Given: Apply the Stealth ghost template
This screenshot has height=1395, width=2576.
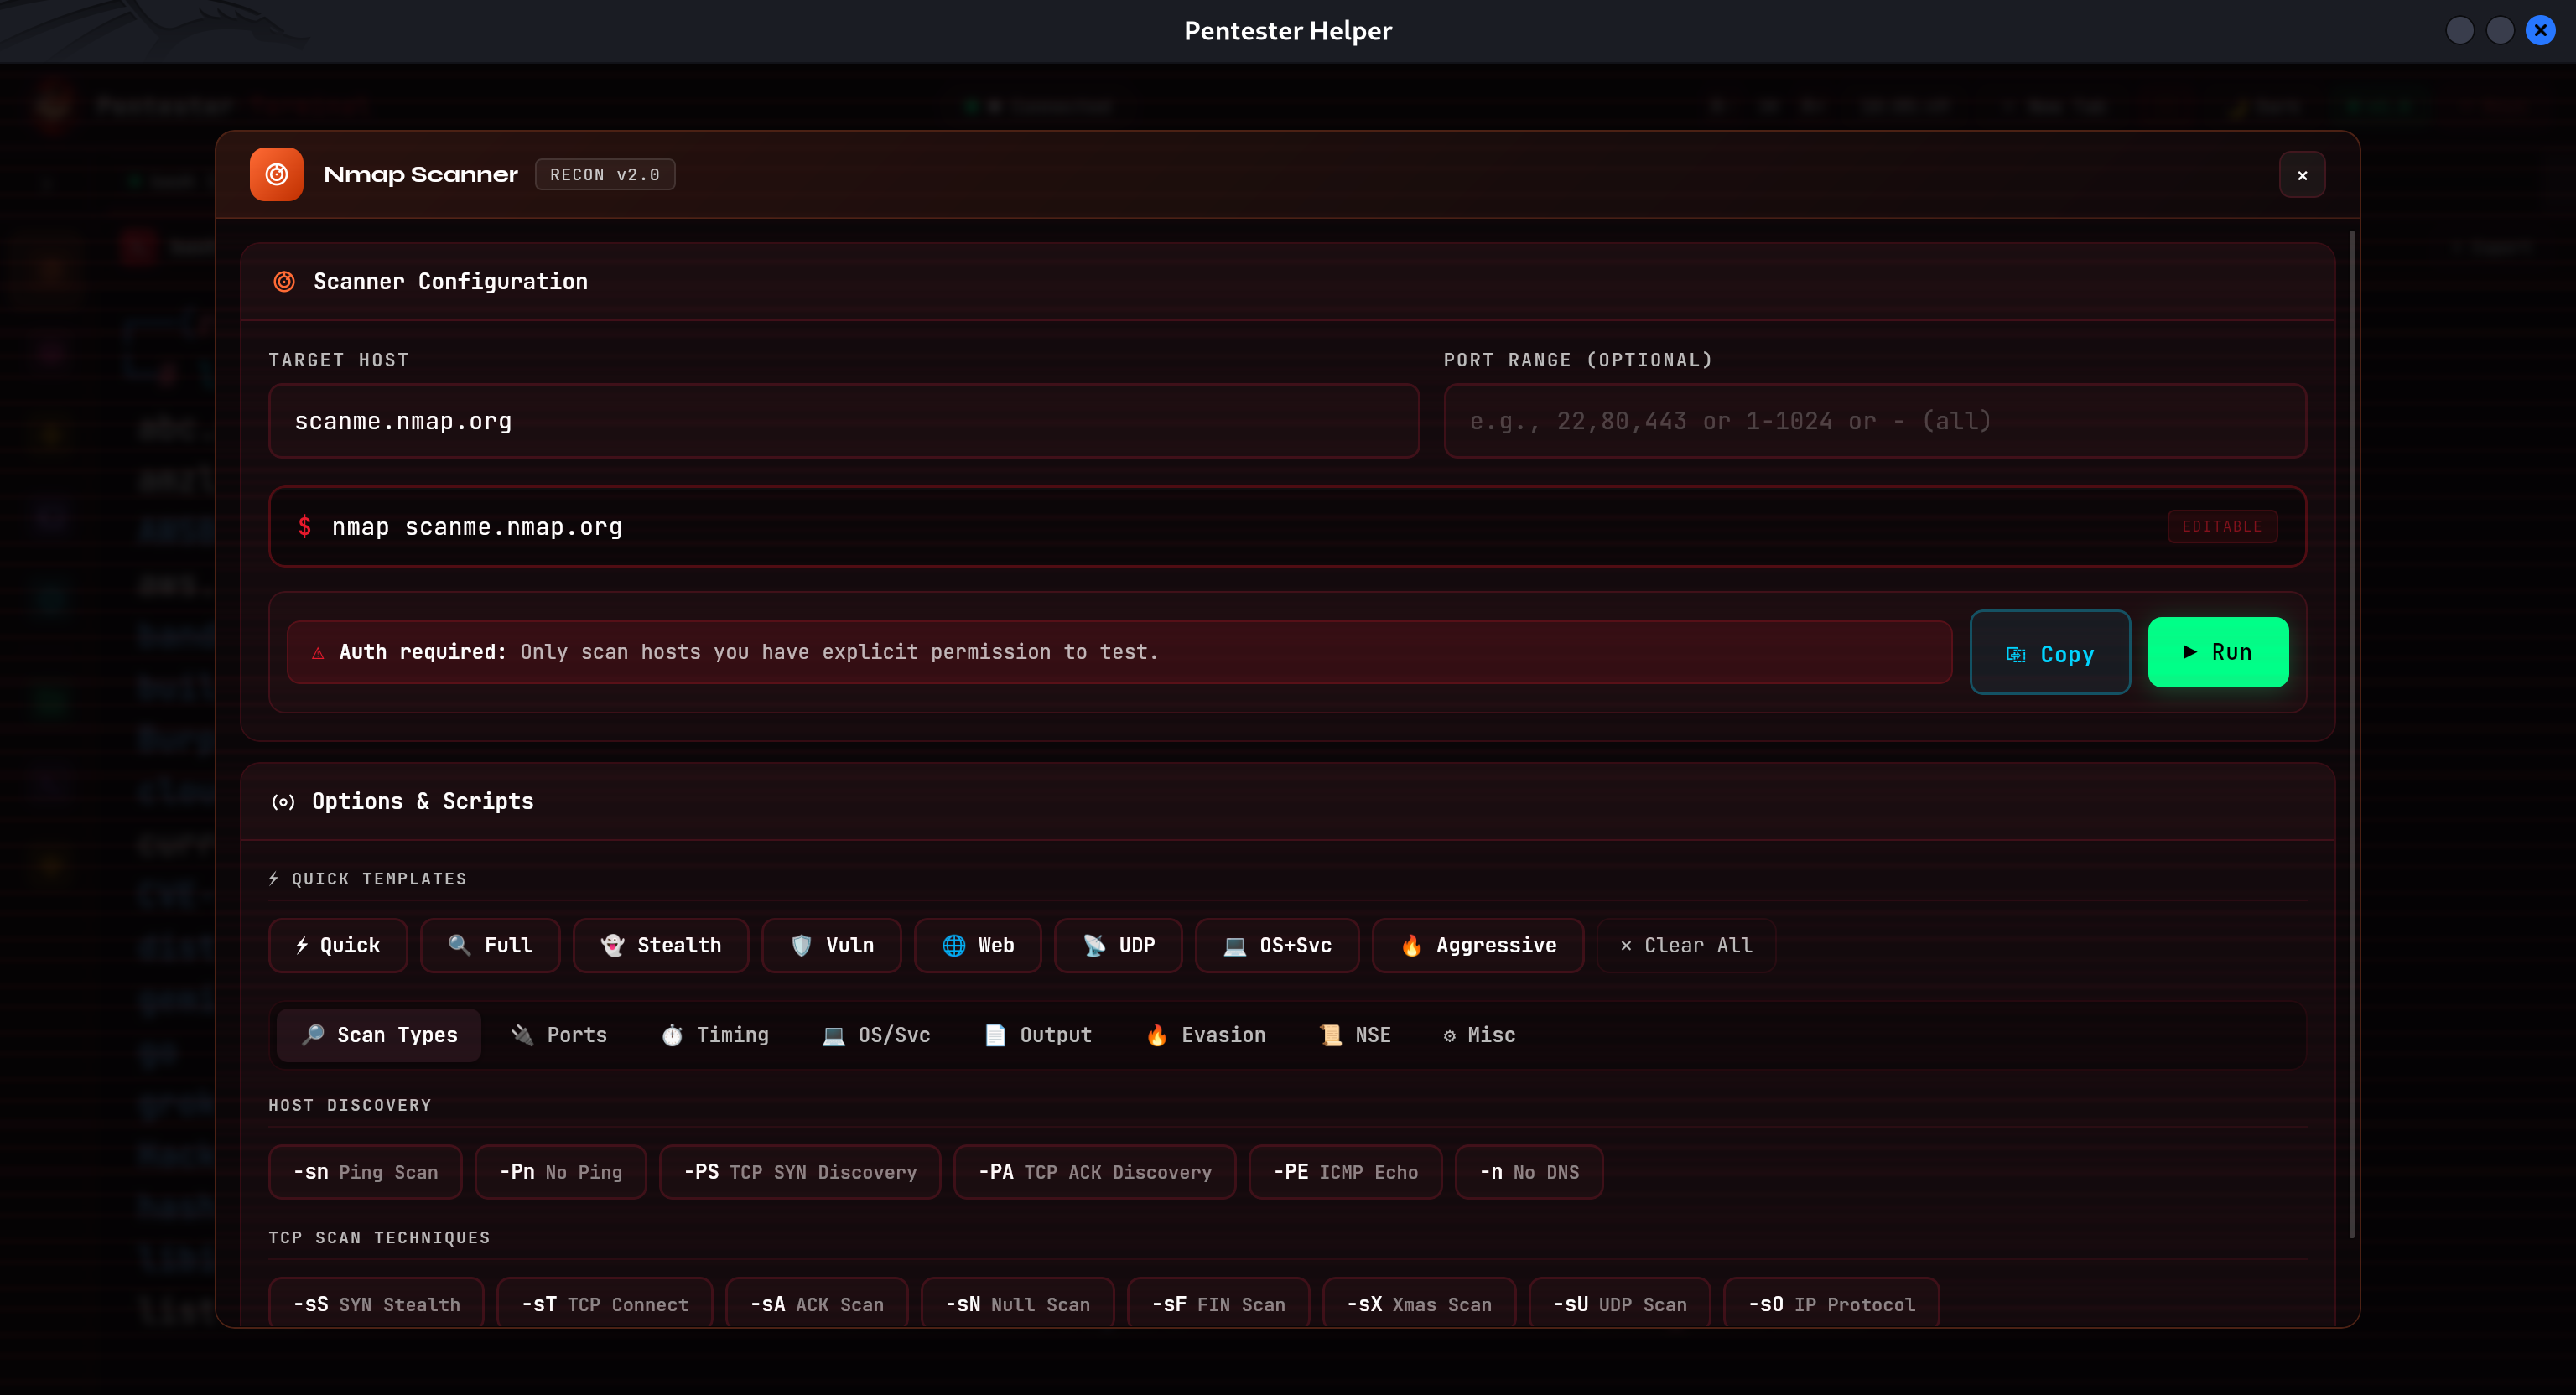Looking at the screenshot, I should (x=660, y=945).
